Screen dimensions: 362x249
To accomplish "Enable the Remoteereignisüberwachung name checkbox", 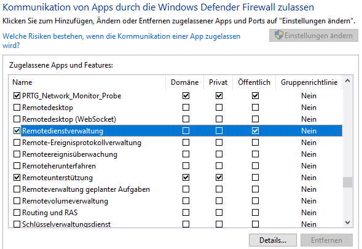I will (17, 154).
